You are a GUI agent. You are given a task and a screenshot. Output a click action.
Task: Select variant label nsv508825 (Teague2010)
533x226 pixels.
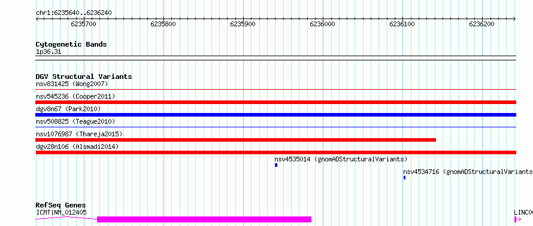click(x=75, y=121)
